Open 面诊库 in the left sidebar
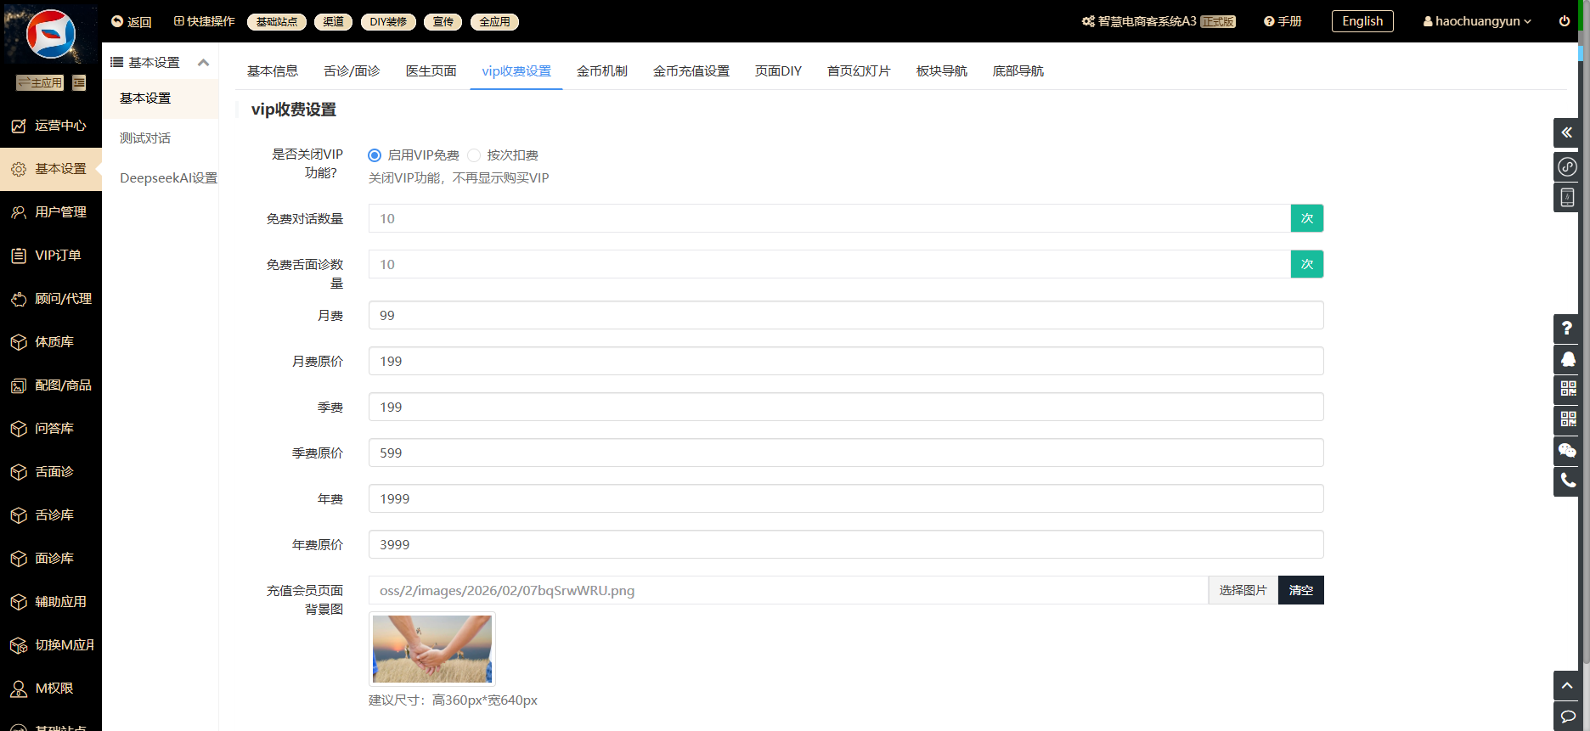This screenshot has width=1590, height=731. coord(51,559)
